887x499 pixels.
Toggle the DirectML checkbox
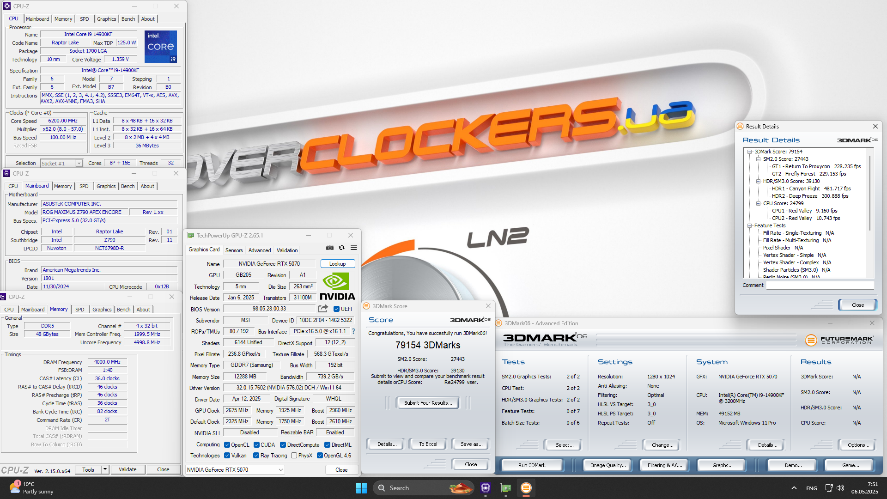click(327, 445)
